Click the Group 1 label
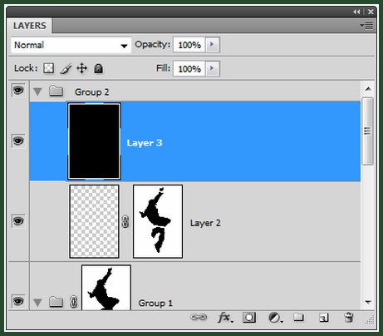The image size is (383, 336). (155, 303)
